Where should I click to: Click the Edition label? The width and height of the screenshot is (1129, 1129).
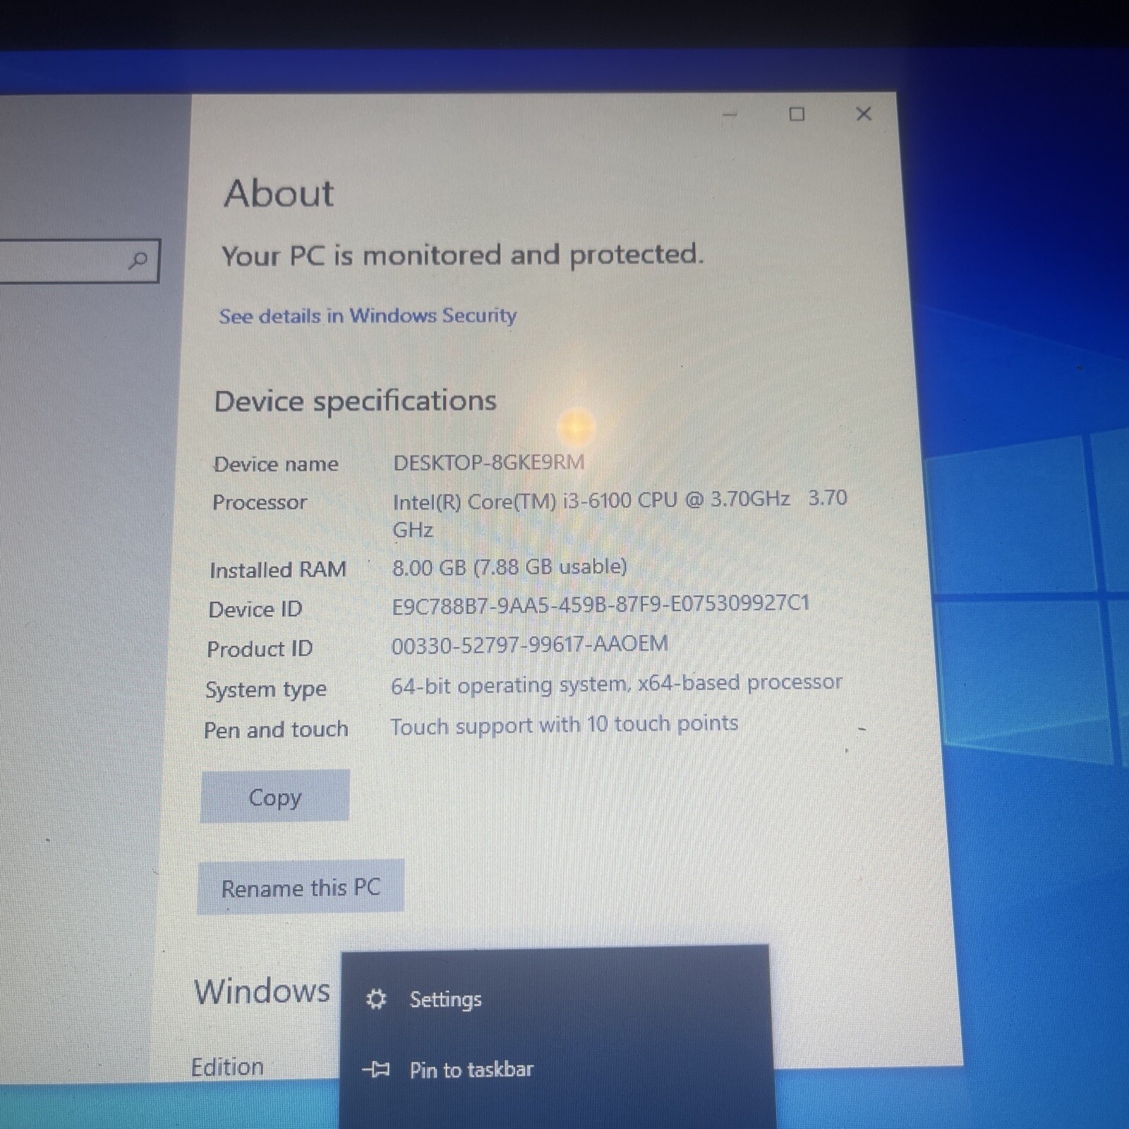[x=227, y=1066]
